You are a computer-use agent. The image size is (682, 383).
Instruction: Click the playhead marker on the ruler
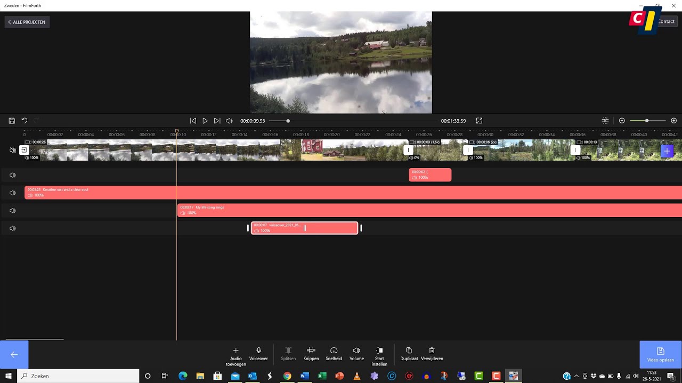[177, 131]
